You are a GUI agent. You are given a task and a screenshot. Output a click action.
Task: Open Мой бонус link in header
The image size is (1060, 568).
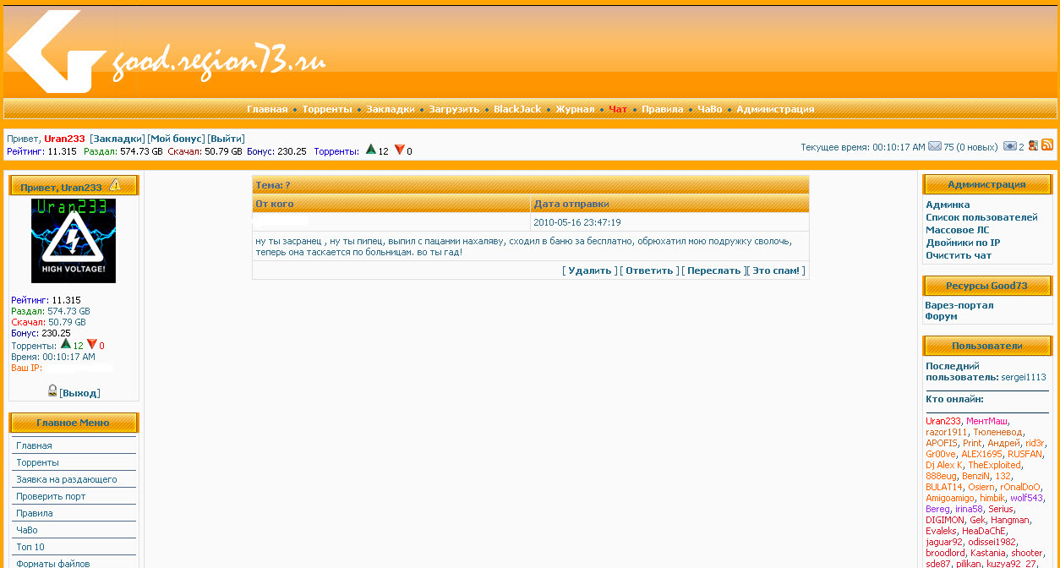click(176, 139)
